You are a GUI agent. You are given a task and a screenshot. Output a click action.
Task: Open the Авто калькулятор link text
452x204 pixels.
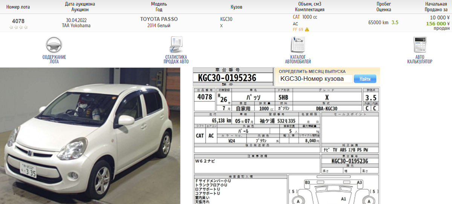click(419, 59)
